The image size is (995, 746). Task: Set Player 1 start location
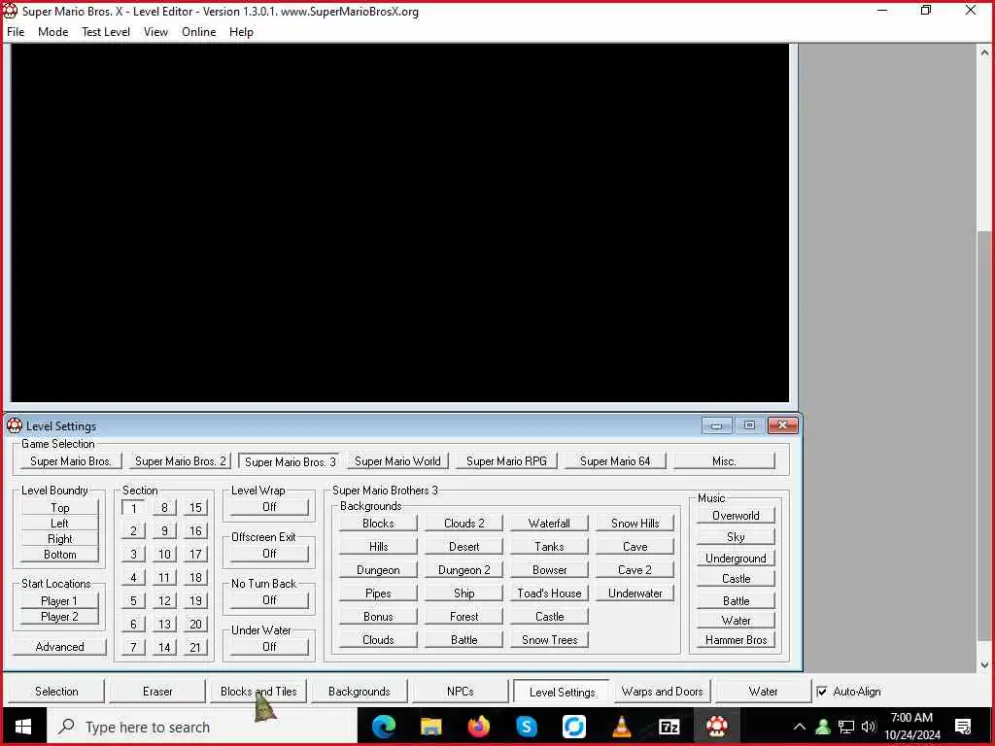59,600
